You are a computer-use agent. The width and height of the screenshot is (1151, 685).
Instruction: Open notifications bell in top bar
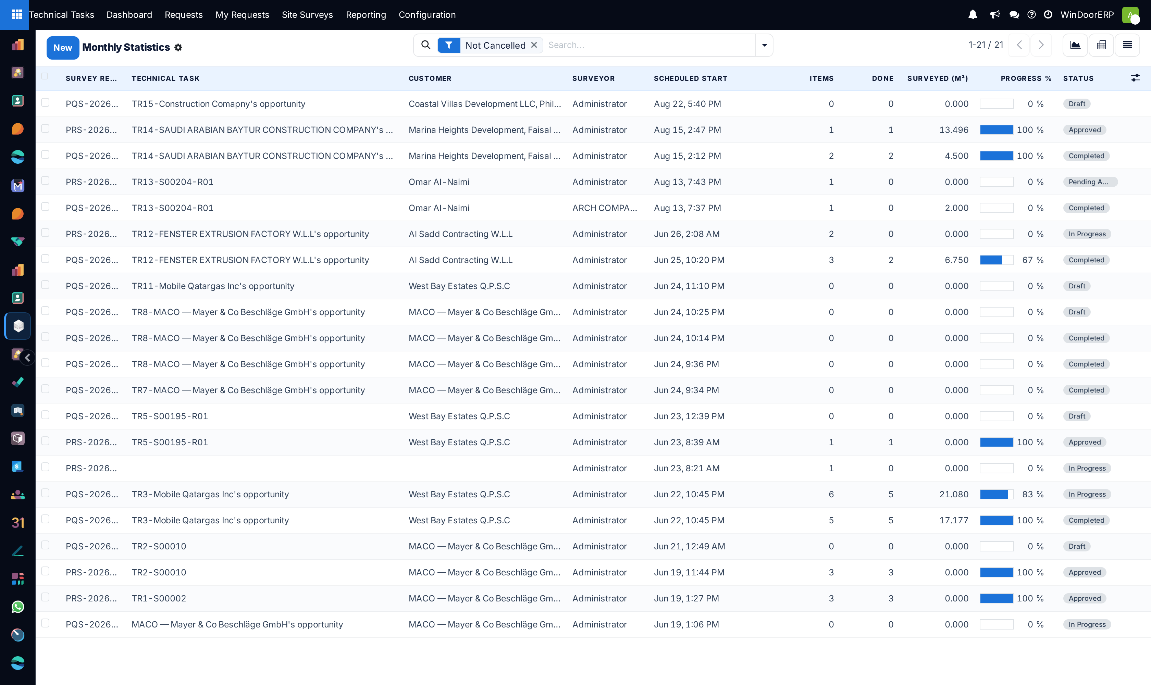pyautogui.click(x=973, y=15)
